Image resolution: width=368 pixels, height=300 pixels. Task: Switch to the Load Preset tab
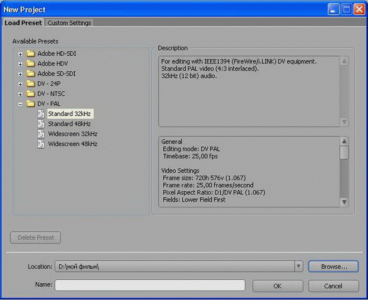click(x=23, y=23)
